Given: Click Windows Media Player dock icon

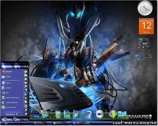Looking at the screenshot, I should click(99, 114).
